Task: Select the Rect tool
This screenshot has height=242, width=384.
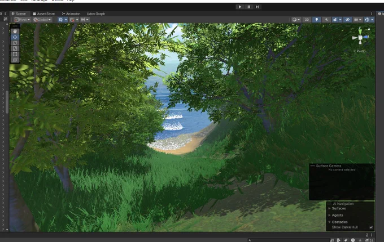Action: pyautogui.click(x=15, y=54)
